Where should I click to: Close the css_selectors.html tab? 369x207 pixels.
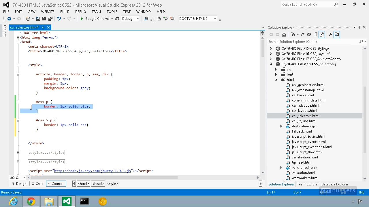click(48, 28)
